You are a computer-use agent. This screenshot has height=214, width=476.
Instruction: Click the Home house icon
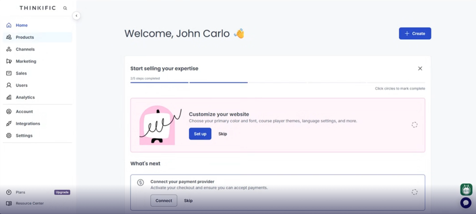click(x=9, y=25)
